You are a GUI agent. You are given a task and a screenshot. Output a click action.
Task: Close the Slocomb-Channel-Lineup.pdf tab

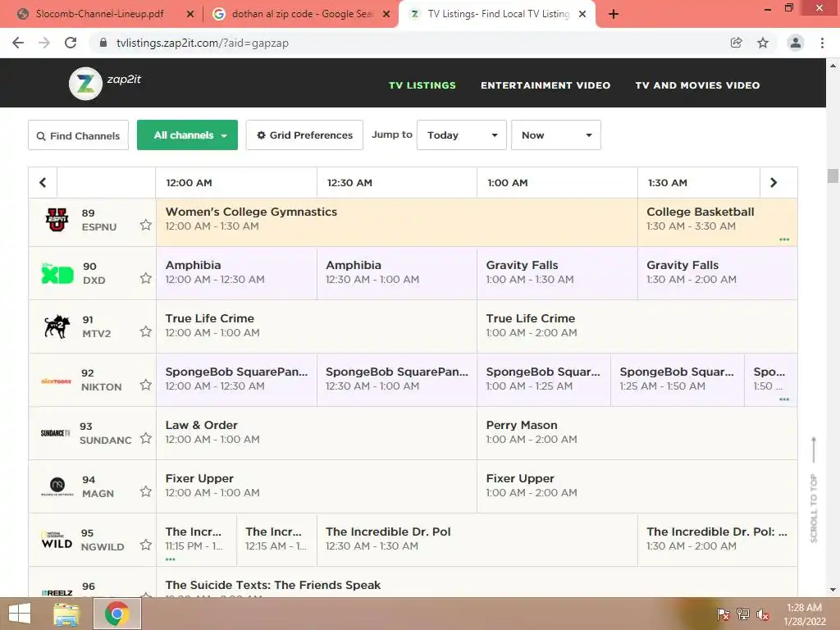pyautogui.click(x=190, y=15)
